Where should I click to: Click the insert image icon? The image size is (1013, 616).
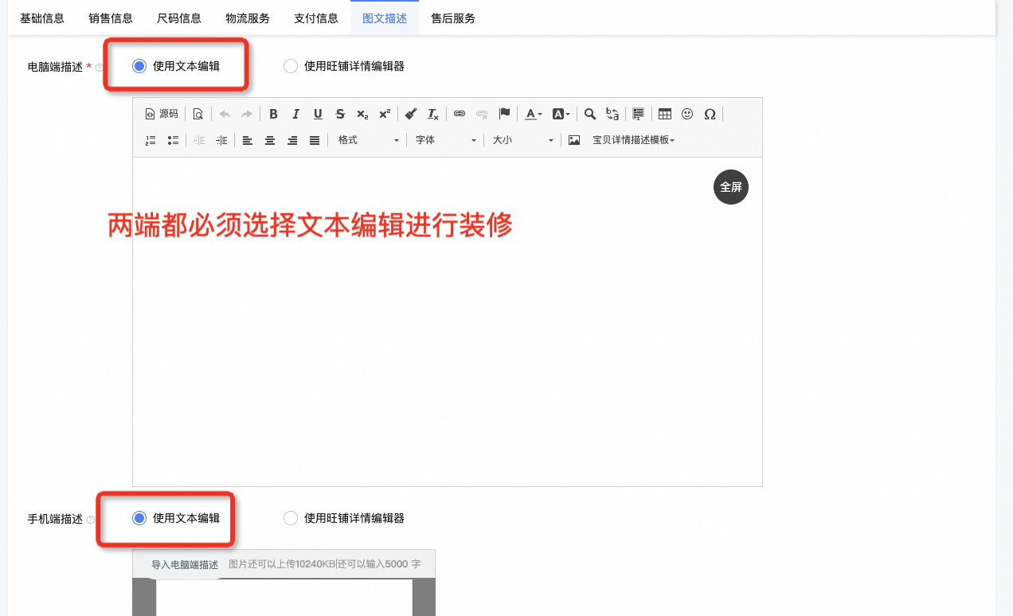(574, 140)
